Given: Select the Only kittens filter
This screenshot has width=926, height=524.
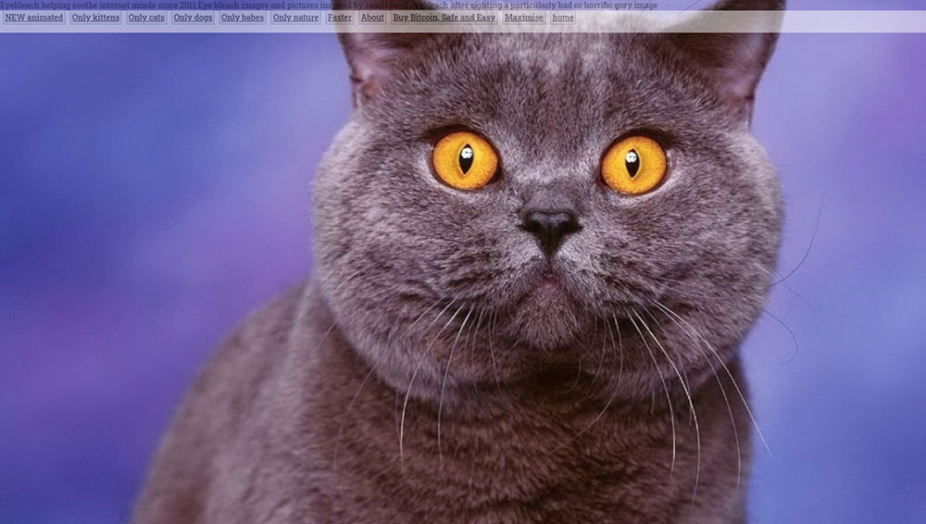Looking at the screenshot, I should point(95,18).
